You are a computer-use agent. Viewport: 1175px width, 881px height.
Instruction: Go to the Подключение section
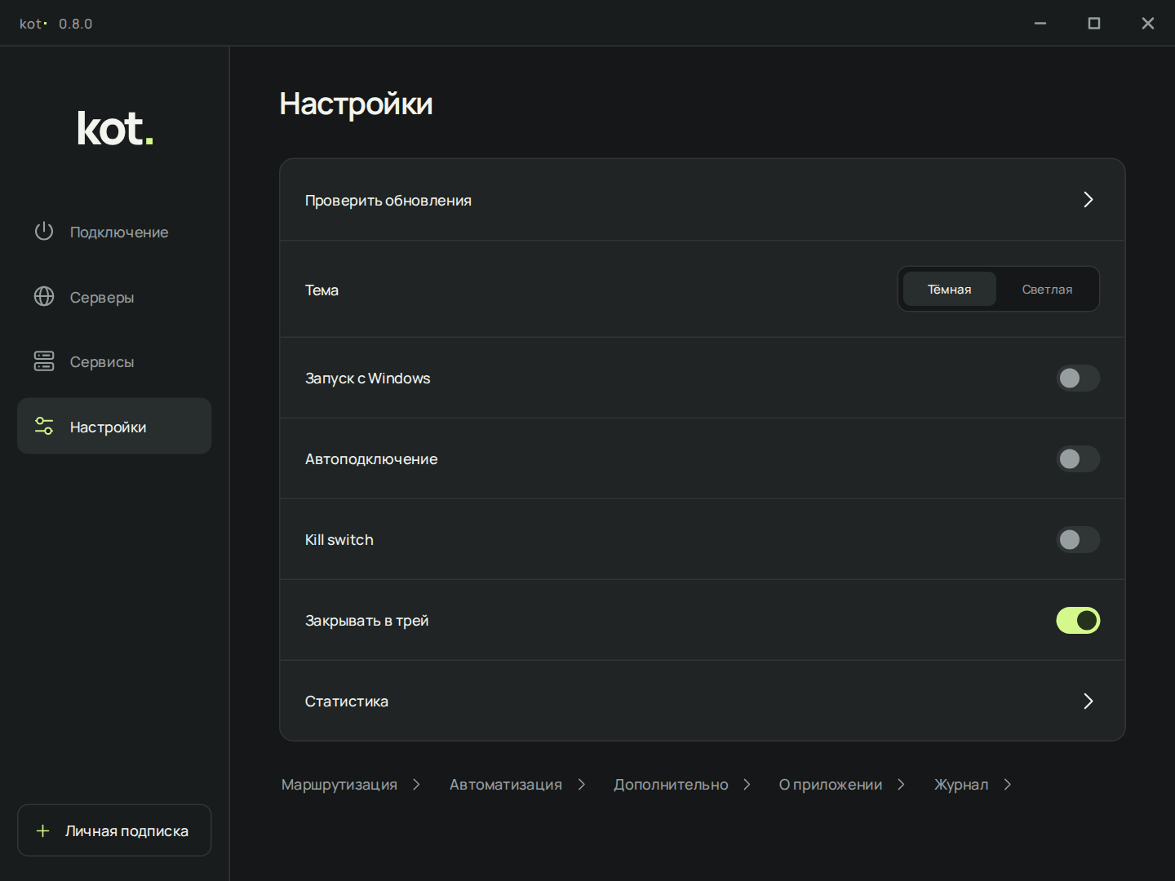(x=114, y=232)
